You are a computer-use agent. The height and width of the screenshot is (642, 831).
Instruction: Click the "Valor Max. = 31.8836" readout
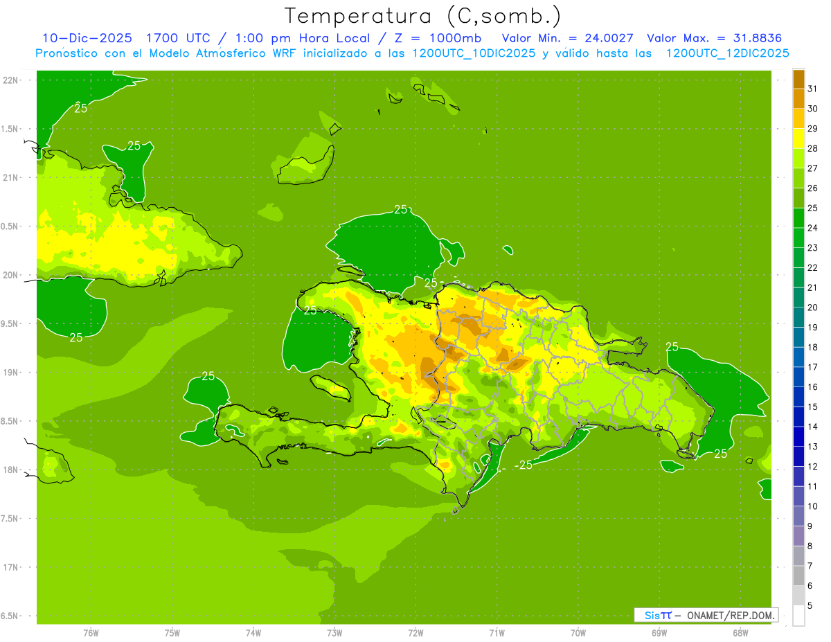pyautogui.click(x=715, y=38)
